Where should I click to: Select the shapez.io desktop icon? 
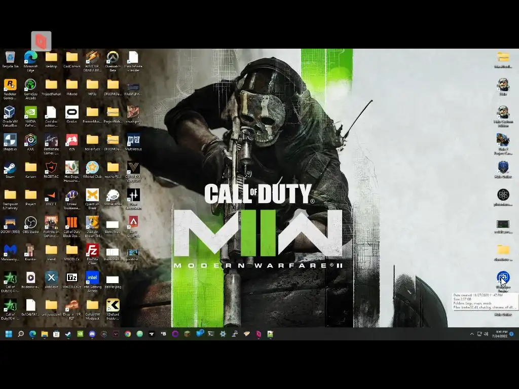pyautogui.click(x=10, y=142)
